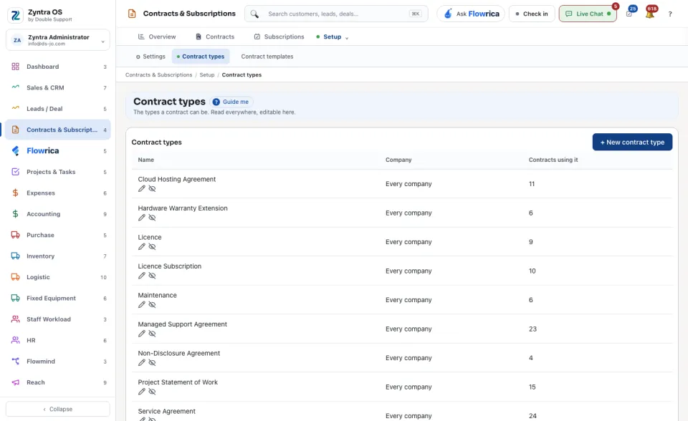688x421 pixels.
Task: Collapse the sidebar
Action: (x=58, y=409)
